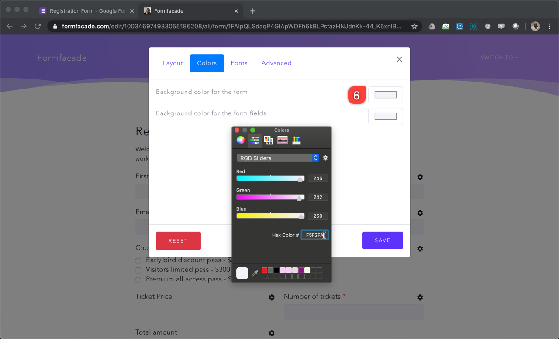Switch to the pencils color picker
The width and height of the screenshot is (559, 339).
tap(297, 140)
